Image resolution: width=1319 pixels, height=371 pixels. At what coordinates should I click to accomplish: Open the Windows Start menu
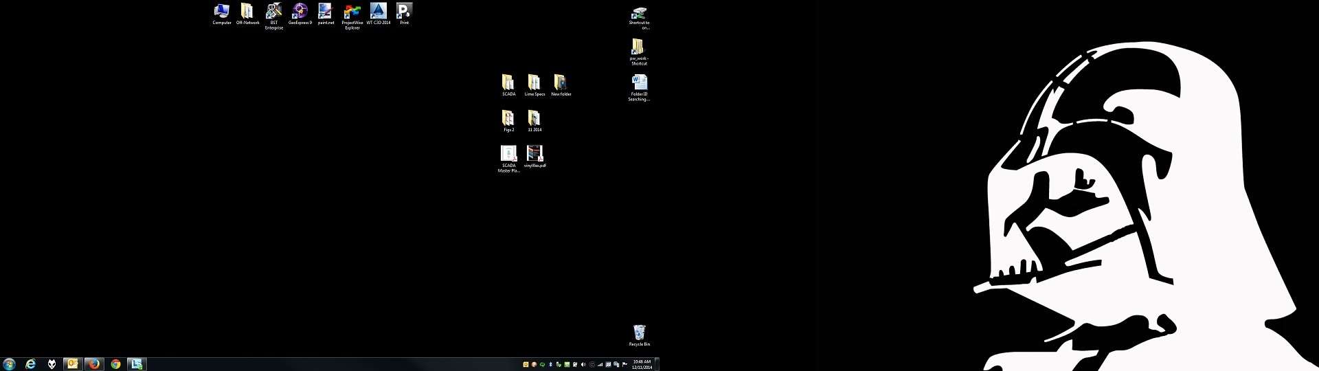(x=9, y=364)
